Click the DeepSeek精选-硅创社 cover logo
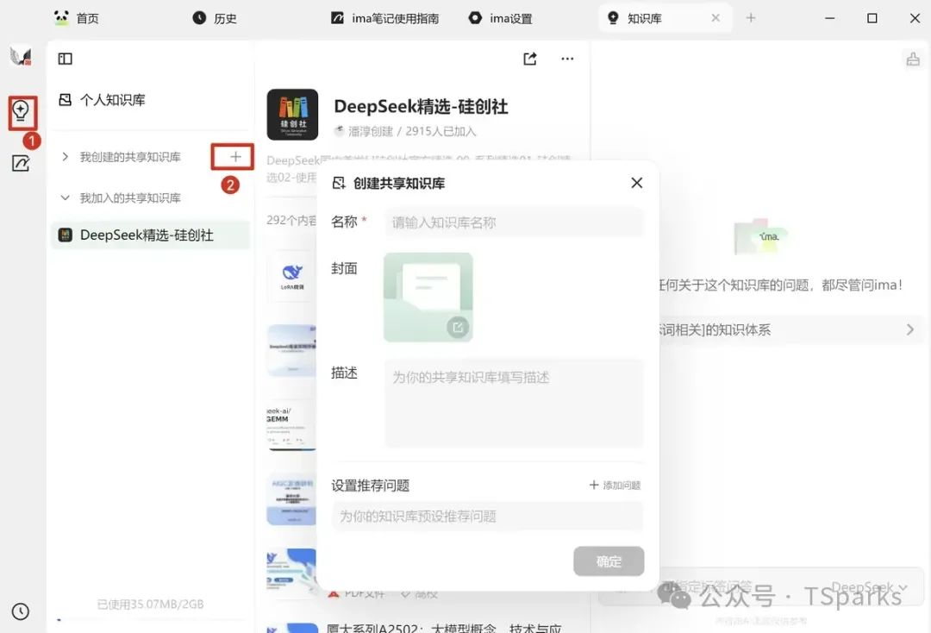Viewport: 931px width, 633px height. click(292, 115)
